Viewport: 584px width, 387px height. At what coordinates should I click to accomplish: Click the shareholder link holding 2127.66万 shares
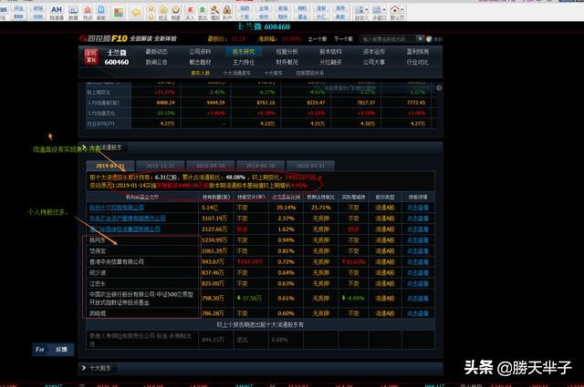[125, 229]
